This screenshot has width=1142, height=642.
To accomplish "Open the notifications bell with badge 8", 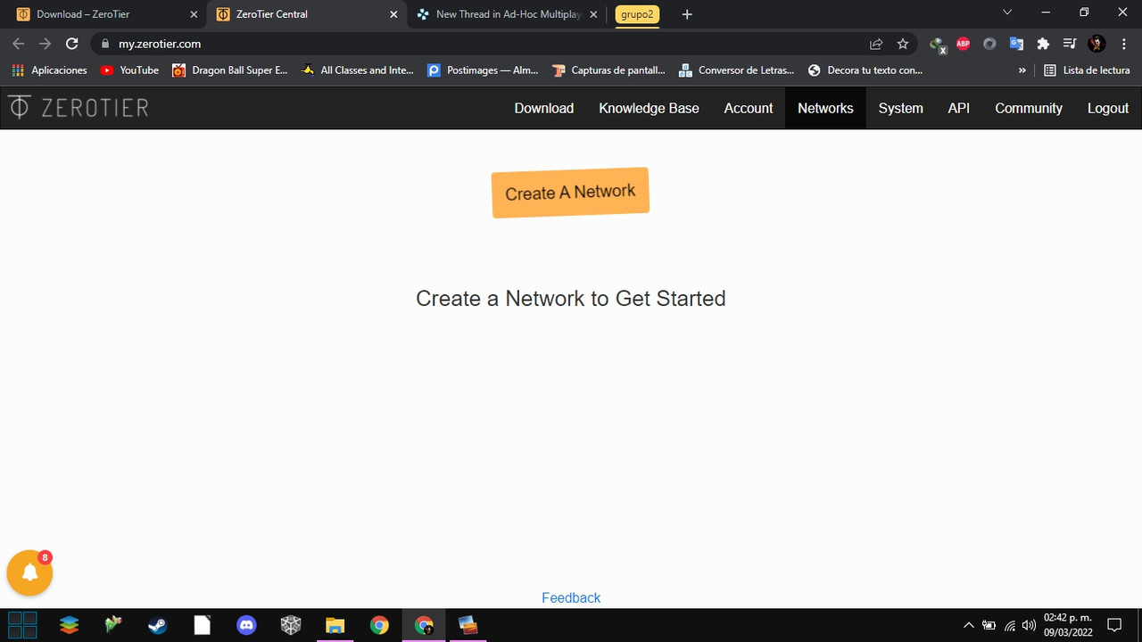I will [29, 572].
